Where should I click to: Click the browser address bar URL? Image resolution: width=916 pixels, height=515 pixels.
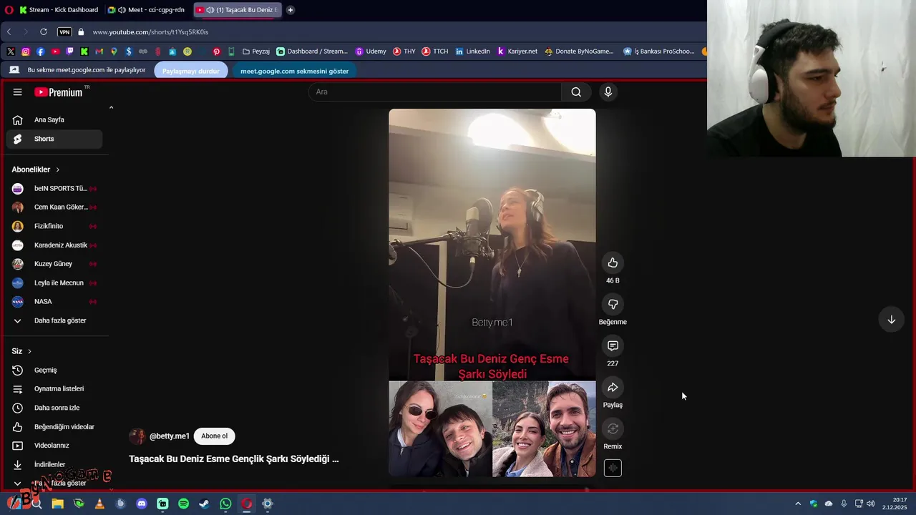click(150, 31)
